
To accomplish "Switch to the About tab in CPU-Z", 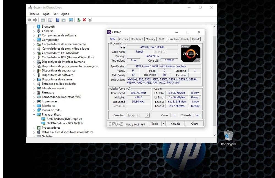I will click(195, 39).
